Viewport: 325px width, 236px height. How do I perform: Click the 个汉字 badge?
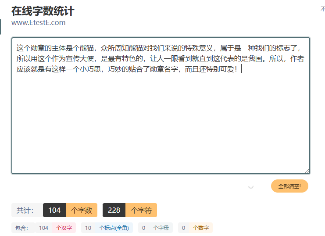(x=64, y=228)
